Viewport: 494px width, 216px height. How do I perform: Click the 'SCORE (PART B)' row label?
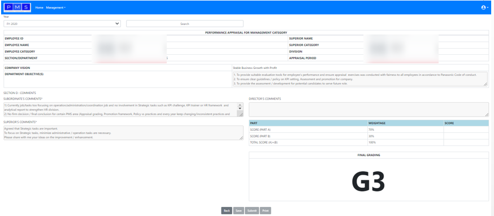pos(260,136)
